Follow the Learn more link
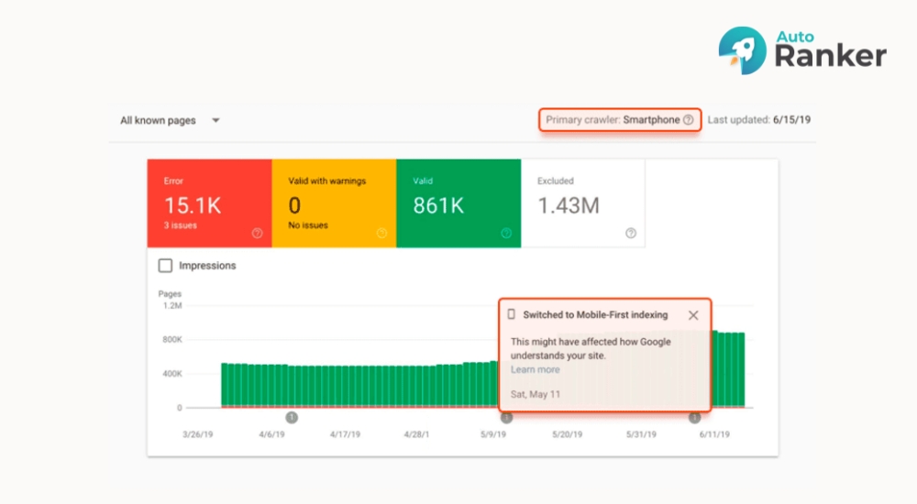 [x=536, y=369]
